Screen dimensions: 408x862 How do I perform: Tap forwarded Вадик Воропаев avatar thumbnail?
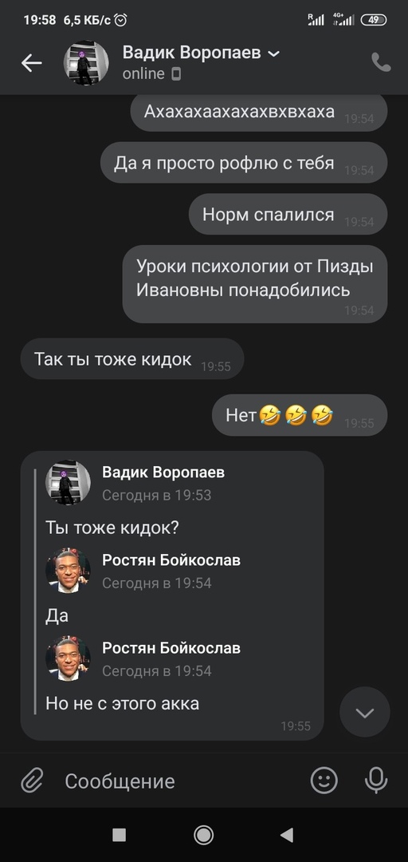68,483
